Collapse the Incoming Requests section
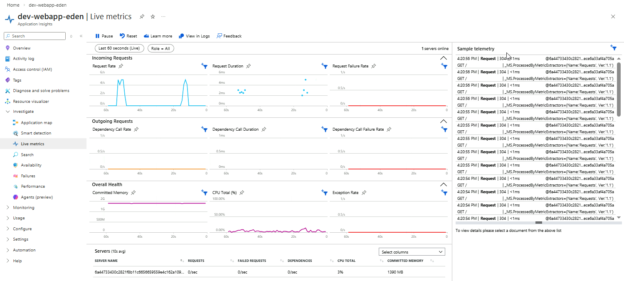The image size is (624, 281). 443,58
